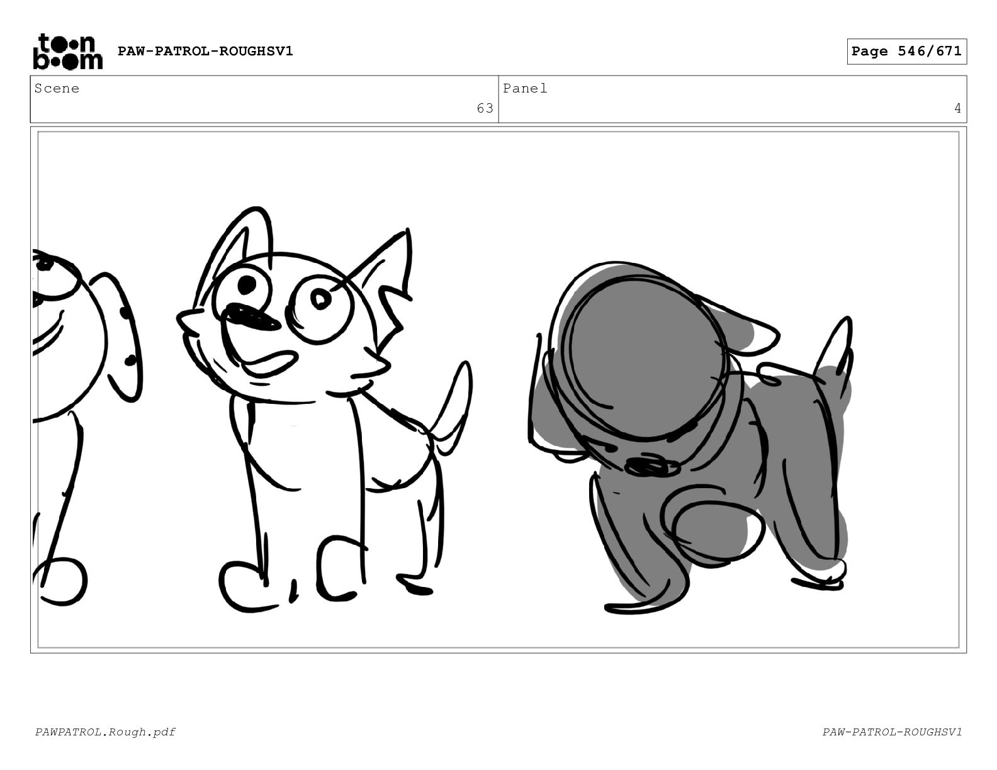Click the Toon Boom logo

tap(67, 51)
